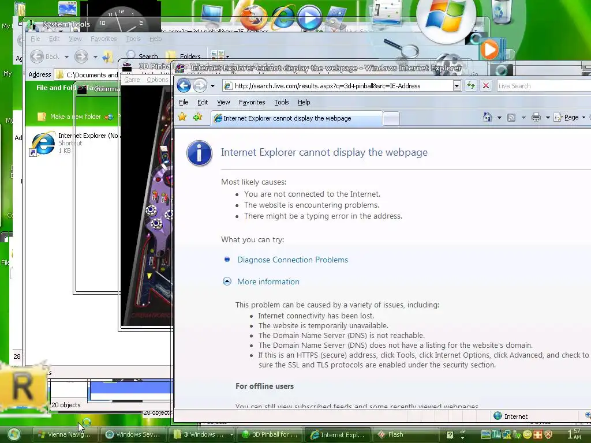Viewport: 591px width, 443px height.
Task: Click the More information link text
Action: click(268, 281)
